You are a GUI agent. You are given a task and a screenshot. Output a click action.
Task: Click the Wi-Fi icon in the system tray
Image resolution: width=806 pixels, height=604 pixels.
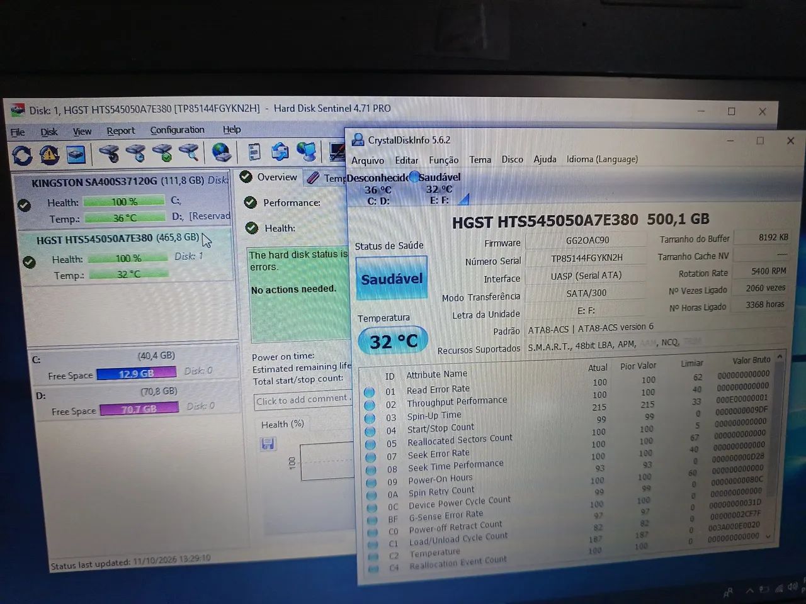779,588
